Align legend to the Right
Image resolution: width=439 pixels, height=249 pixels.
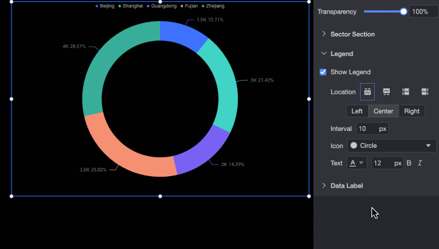[x=412, y=111]
